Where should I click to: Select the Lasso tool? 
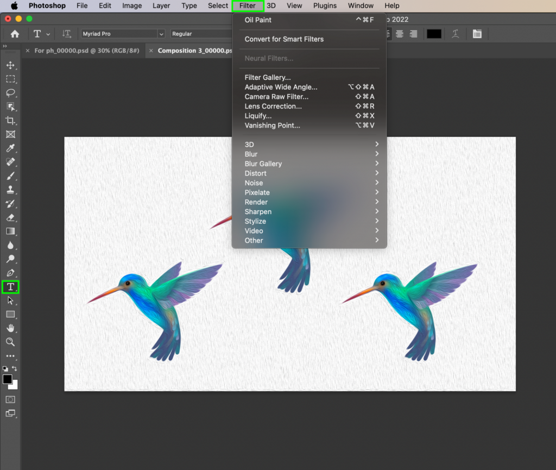pyautogui.click(x=10, y=93)
